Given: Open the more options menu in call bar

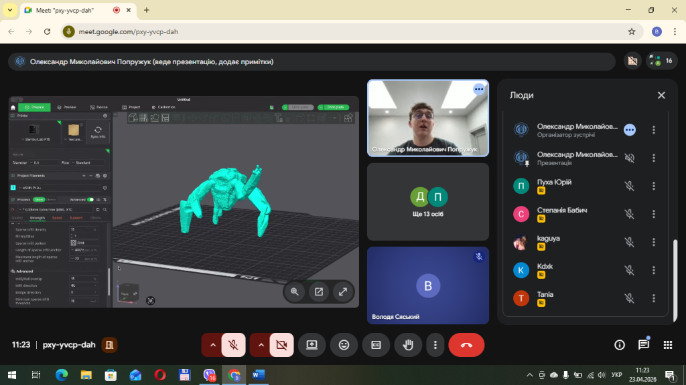Looking at the screenshot, I should click(435, 345).
